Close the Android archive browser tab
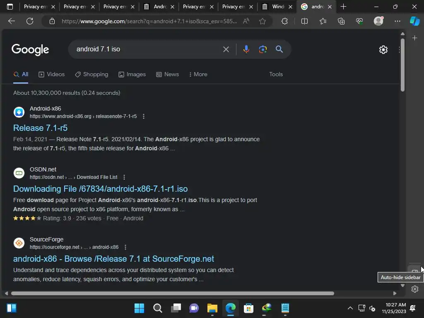The image size is (424, 318). point(172,7)
